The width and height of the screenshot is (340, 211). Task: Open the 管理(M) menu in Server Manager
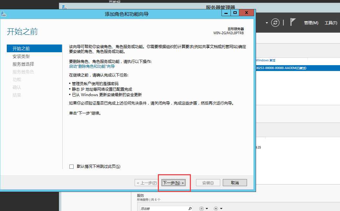click(311, 23)
